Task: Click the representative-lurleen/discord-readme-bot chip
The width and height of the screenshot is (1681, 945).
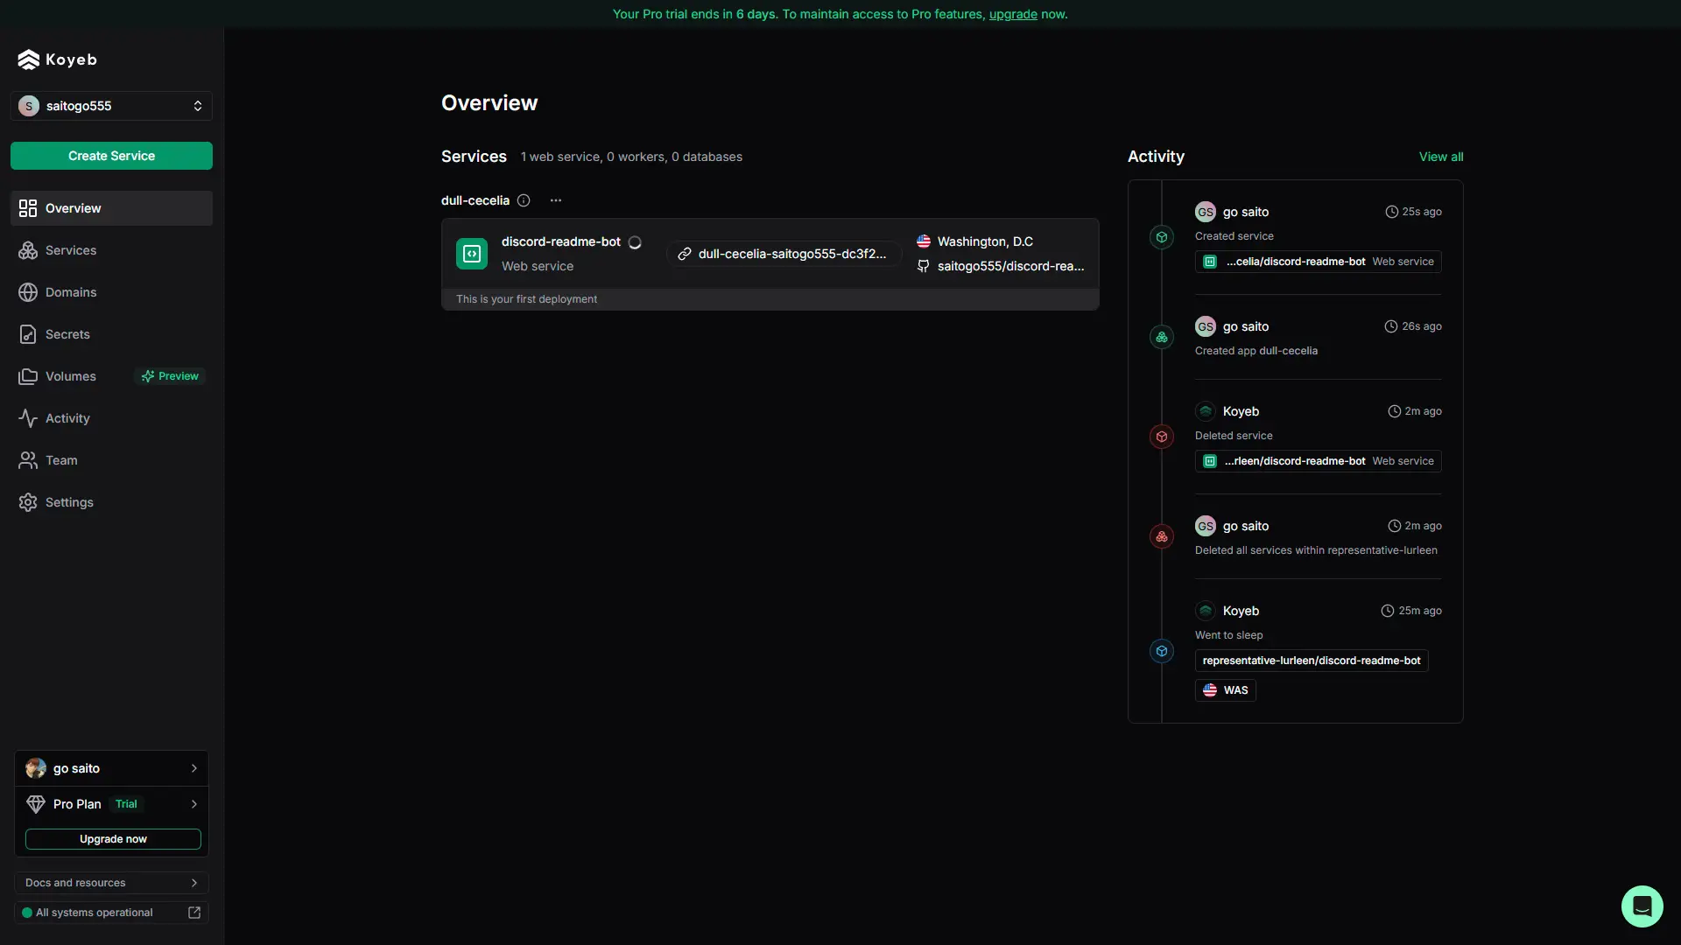Action: click(x=1312, y=661)
